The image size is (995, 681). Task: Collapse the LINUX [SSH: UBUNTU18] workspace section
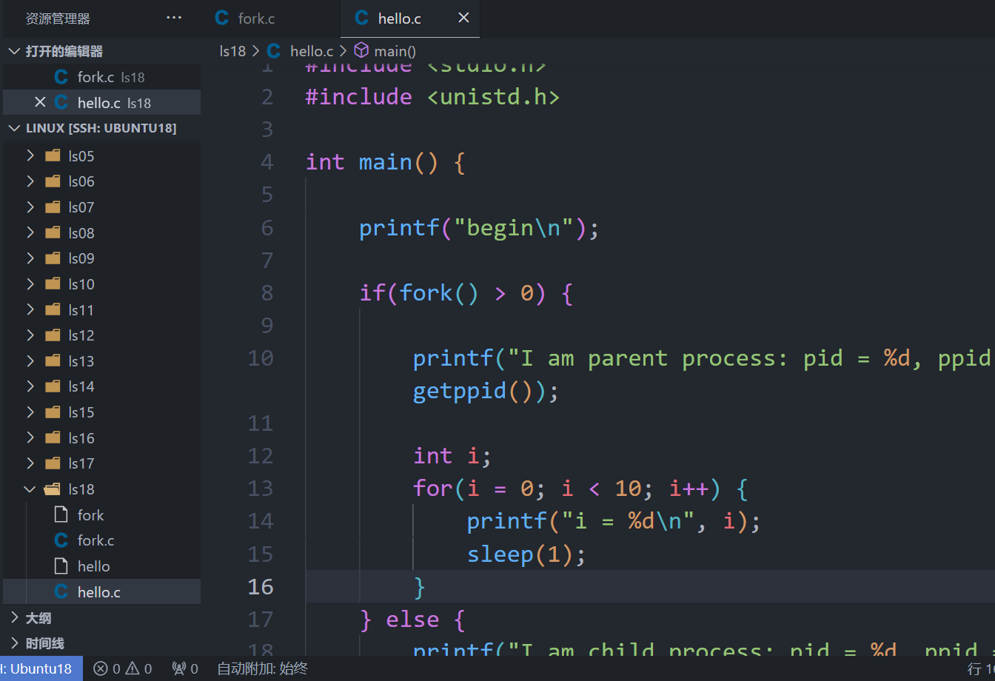(x=15, y=128)
